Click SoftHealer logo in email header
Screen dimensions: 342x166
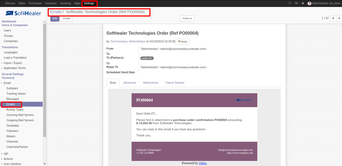pyautogui.click(x=244, y=100)
